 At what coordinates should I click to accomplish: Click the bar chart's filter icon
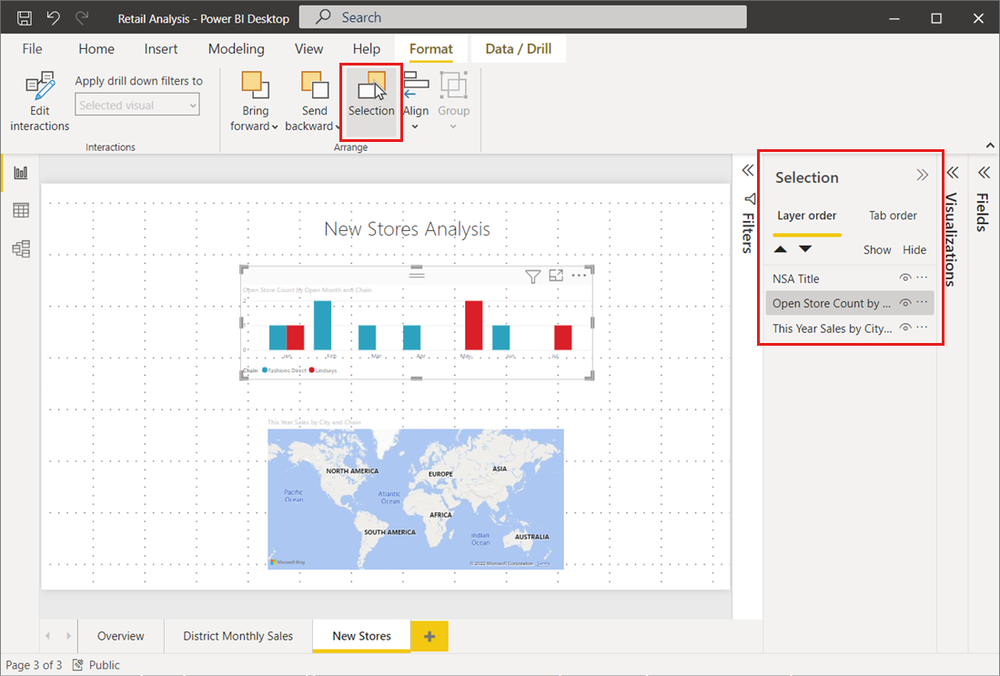tap(532, 277)
